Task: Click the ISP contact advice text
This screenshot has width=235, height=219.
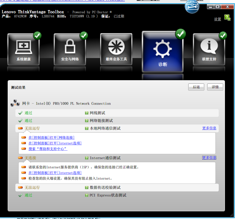Action: point(84,167)
